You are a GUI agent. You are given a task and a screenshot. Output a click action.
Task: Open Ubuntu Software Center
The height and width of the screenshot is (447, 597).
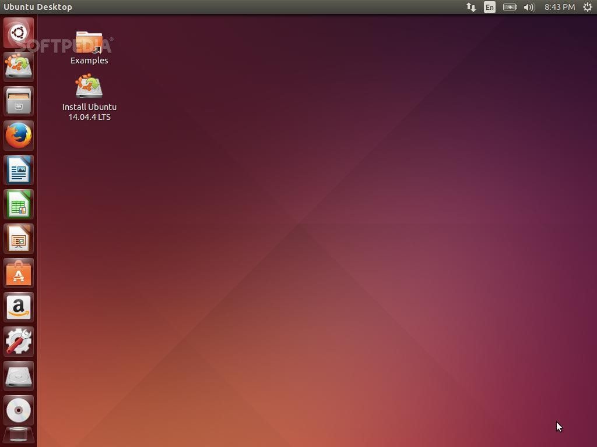click(x=18, y=273)
